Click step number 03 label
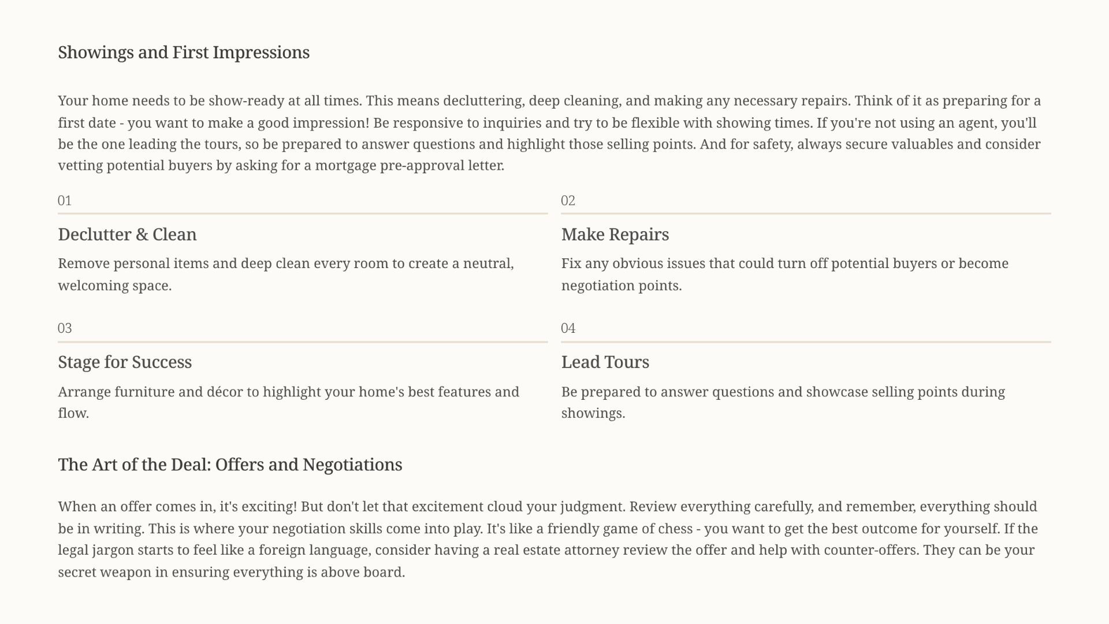Image resolution: width=1109 pixels, height=624 pixels. click(x=65, y=328)
